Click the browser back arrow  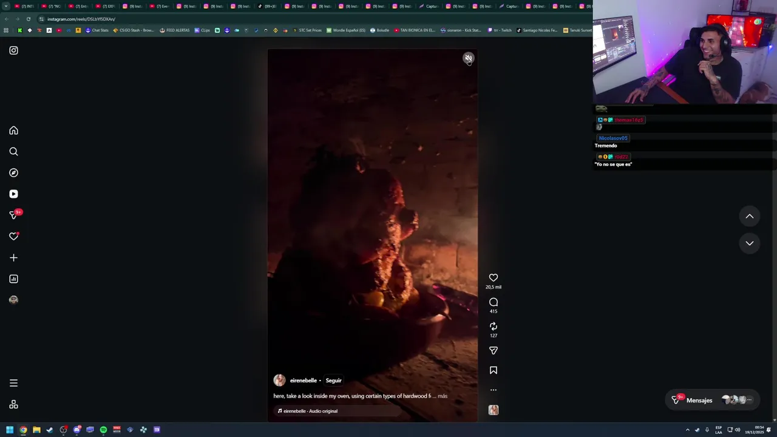click(x=7, y=19)
